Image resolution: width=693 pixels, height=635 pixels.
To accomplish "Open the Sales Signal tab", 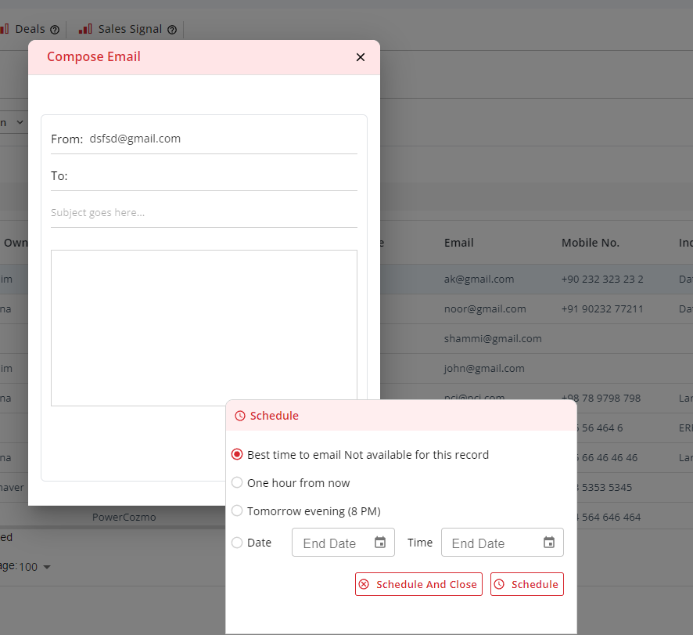I will (x=130, y=29).
